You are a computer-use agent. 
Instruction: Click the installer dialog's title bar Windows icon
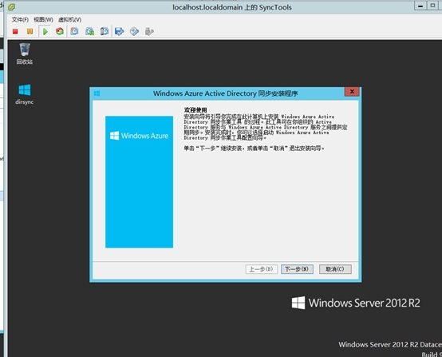(97, 93)
